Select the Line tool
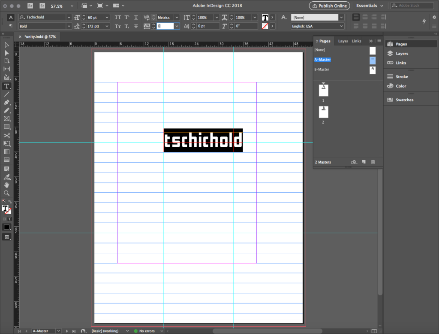Viewport: 439px width, 334px height. 7,94
